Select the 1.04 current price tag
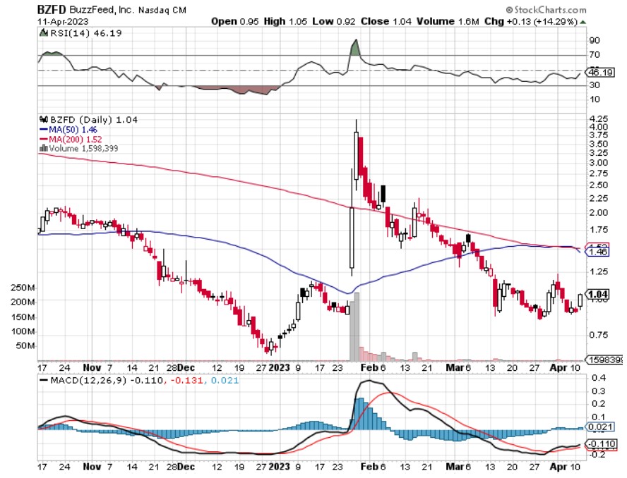This screenshot has height=478, width=627. [x=597, y=295]
